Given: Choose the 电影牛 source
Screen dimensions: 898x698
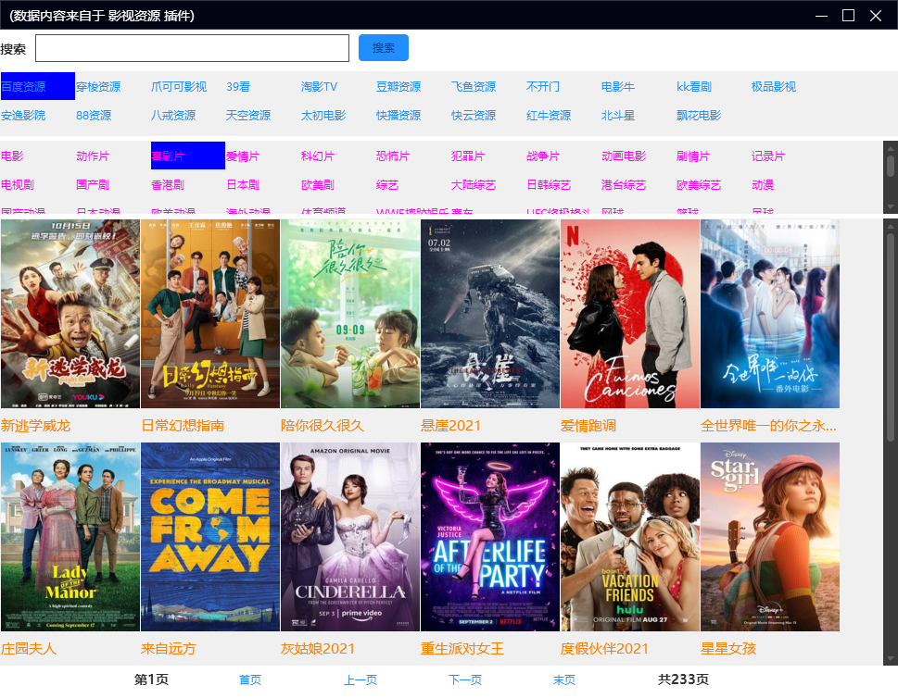Looking at the screenshot, I should pyautogui.click(x=618, y=86).
